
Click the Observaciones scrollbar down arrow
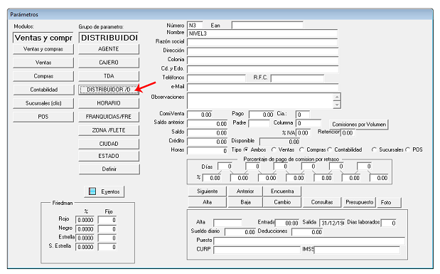coord(337,105)
